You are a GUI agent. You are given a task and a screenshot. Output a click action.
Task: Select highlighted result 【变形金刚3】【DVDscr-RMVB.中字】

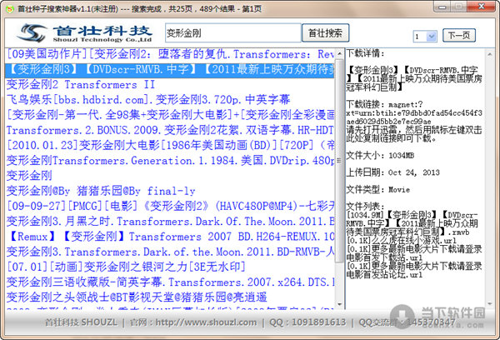coord(170,69)
